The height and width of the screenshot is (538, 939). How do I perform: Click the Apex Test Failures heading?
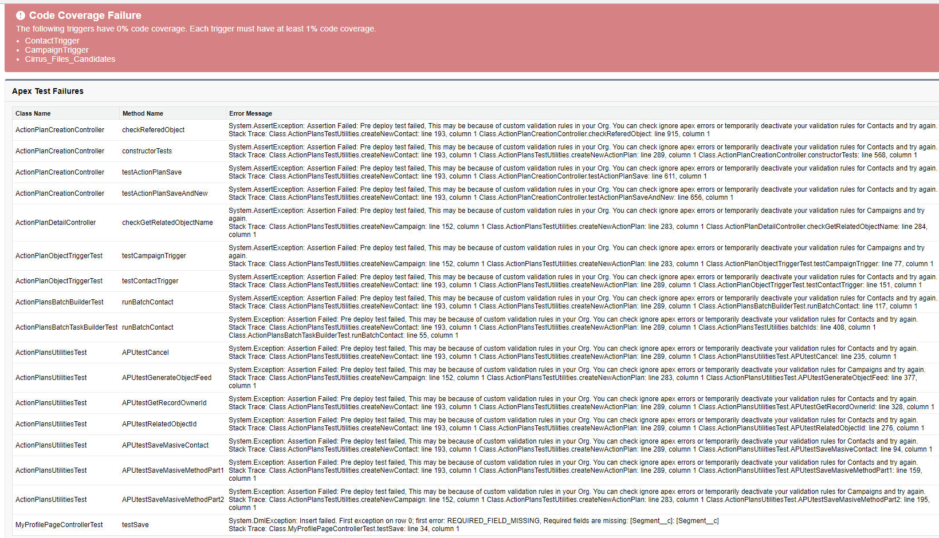[46, 91]
